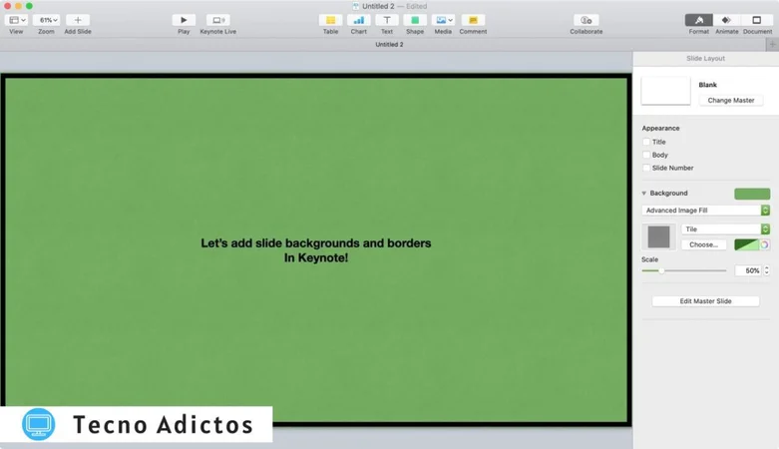This screenshot has height=449, width=779.
Task: Open the tint color wheel picker
Action: (765, 244)
